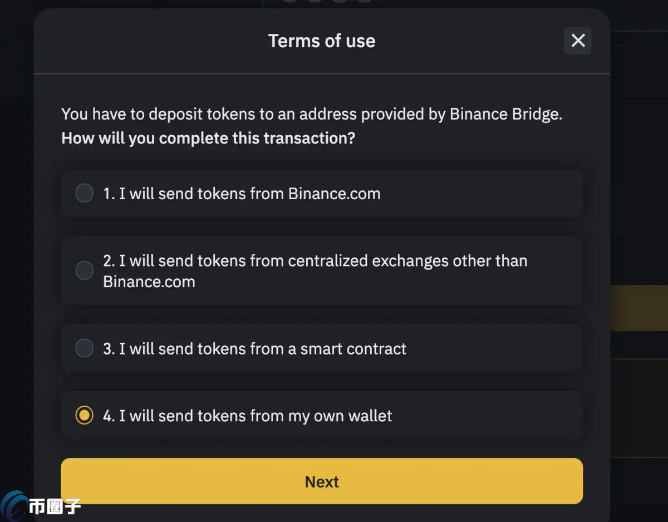Click the 币圈子 watermark text
Viewport: 668px width, 522px height.
pos(55,507)
